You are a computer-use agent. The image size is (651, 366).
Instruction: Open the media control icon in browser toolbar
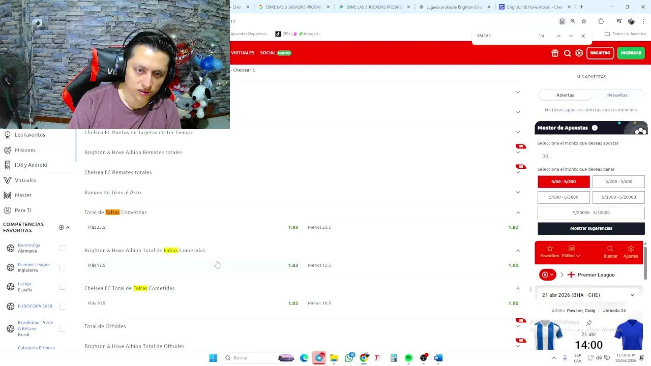[619, 21]
